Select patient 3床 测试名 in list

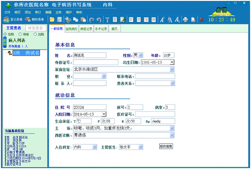[x=26, y=53]
